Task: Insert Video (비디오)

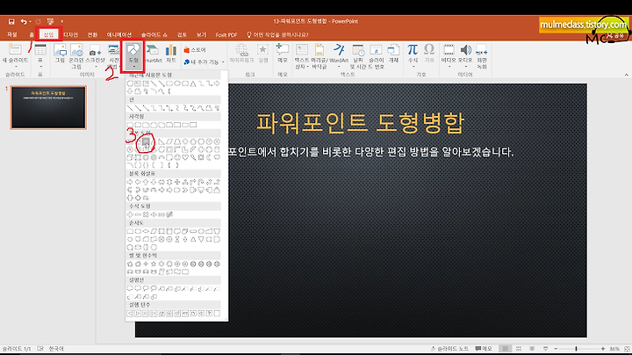Action: (x=449, y=55)
